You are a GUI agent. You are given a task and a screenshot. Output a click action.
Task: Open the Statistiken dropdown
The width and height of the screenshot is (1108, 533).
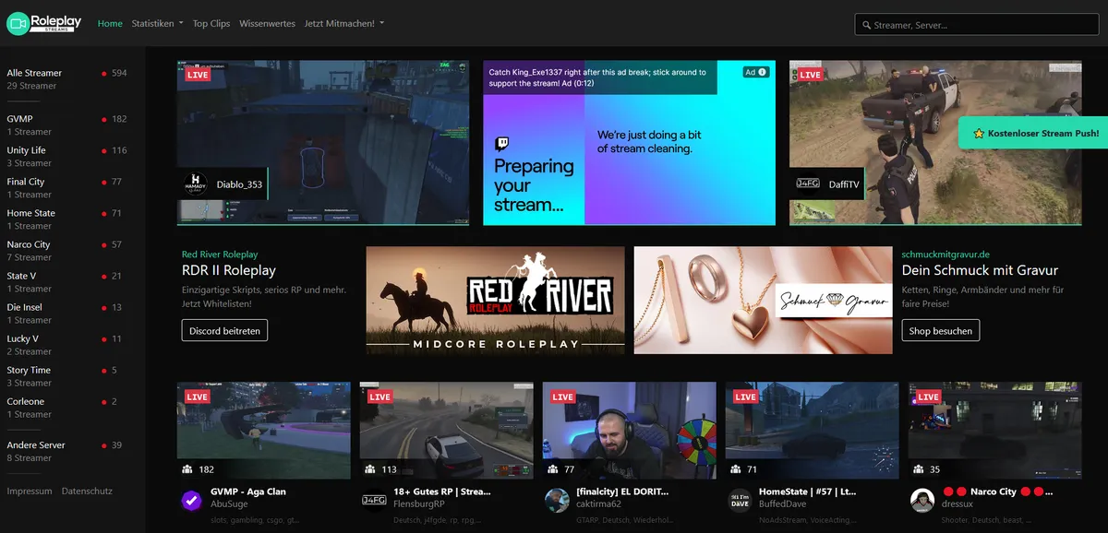pyautogui.click(x=157, y=24)
